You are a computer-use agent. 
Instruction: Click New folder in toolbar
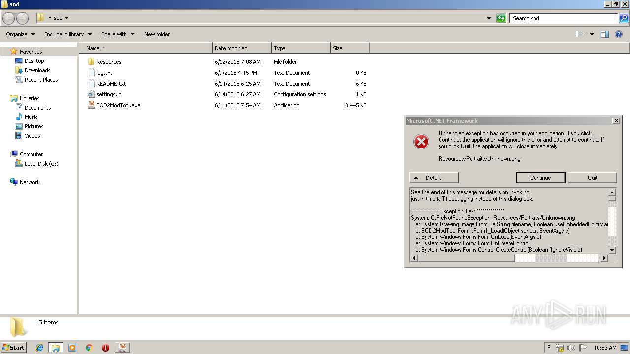point(157,34)
